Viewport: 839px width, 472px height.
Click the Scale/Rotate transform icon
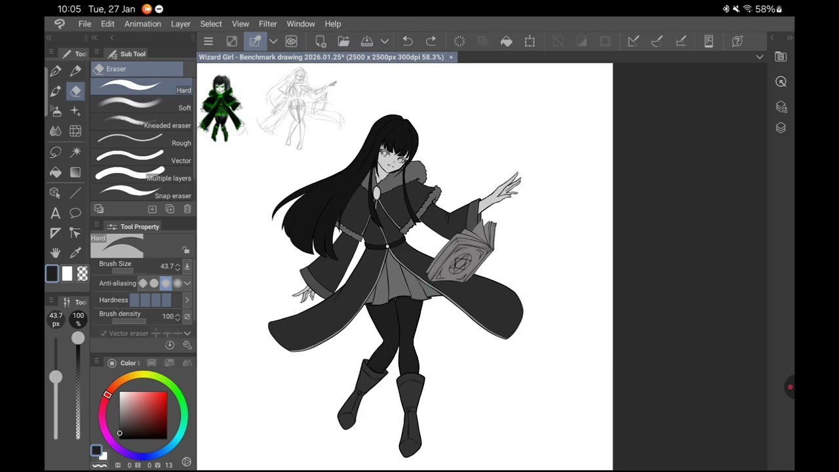click(x=530, y=41)
